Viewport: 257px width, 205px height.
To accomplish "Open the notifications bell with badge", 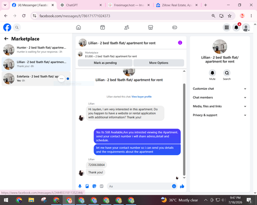I will pos(236,27).
